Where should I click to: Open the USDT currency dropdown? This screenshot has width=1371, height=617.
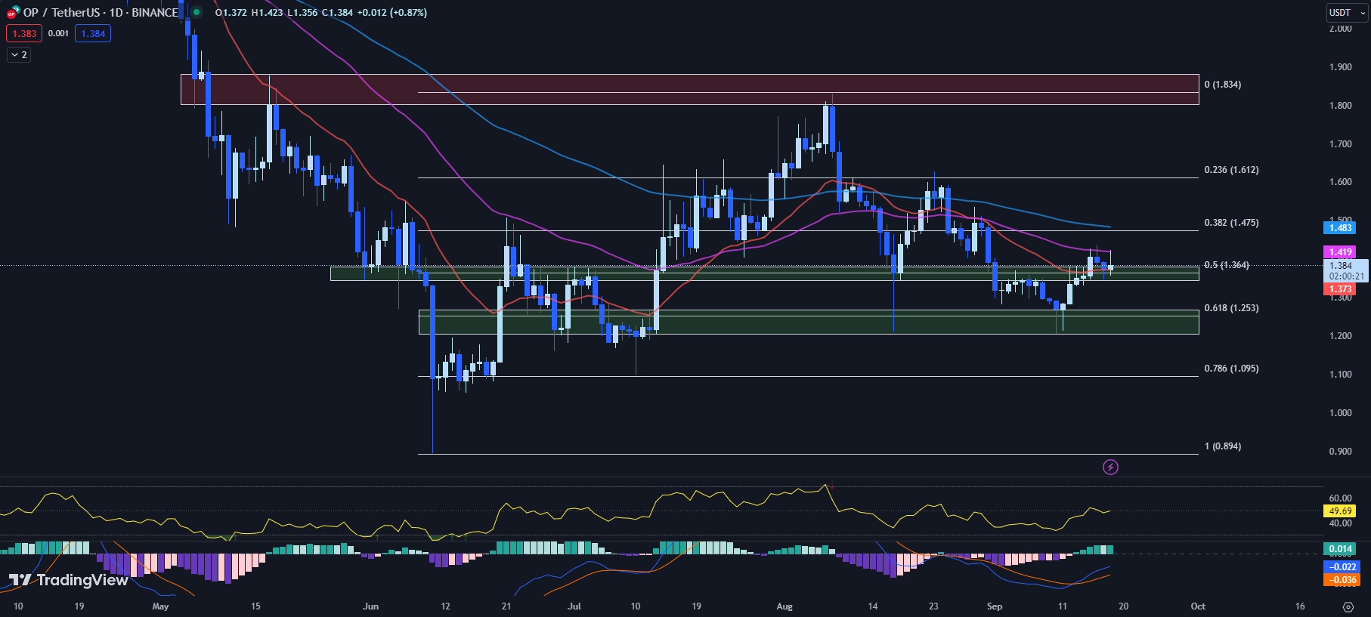(1348, 12)
